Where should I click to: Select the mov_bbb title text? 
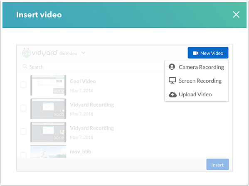81,152
